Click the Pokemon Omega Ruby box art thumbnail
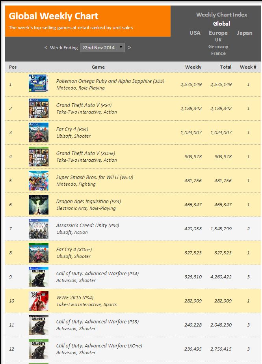This screenshot has width=262, height=364. [x=39, y=84]
